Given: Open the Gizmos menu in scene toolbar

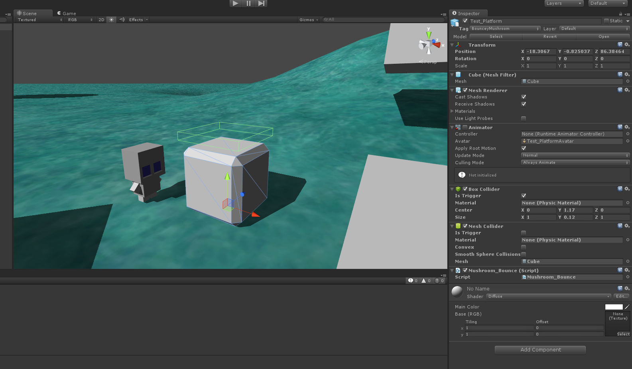Looking at the screenshot, I should 309,20.
